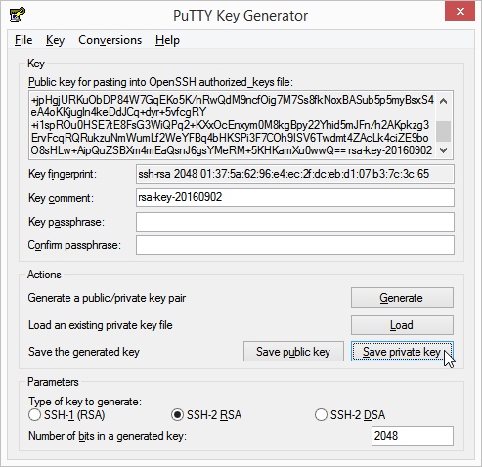This screenshot has height=467, width=482.
Task: Select the SSH-2 DSA key type
Action: point(350,415)
